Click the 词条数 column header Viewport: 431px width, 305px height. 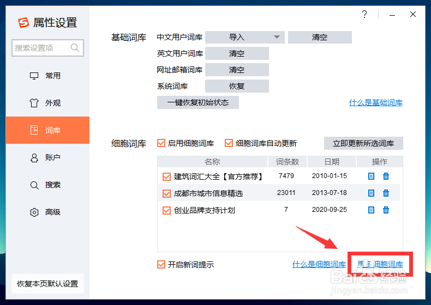point(288,162)
